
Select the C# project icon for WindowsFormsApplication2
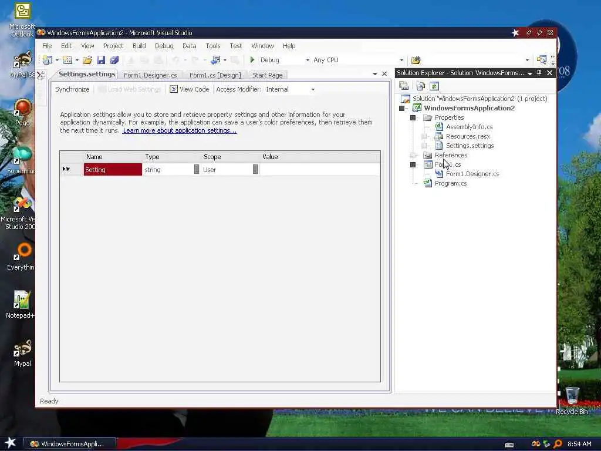point(417,108)
